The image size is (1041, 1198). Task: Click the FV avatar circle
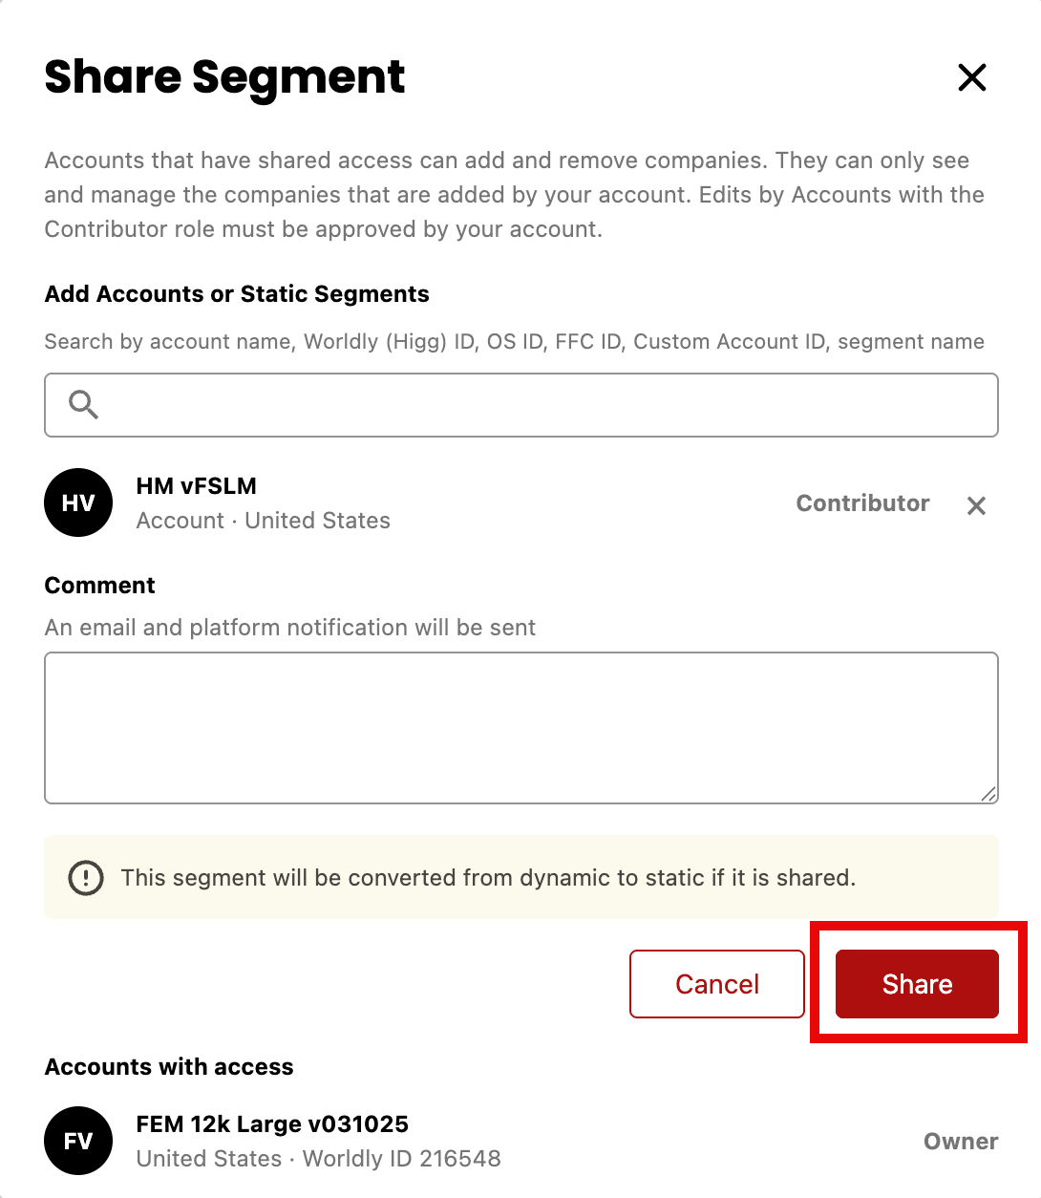(x=78, y=1141)
